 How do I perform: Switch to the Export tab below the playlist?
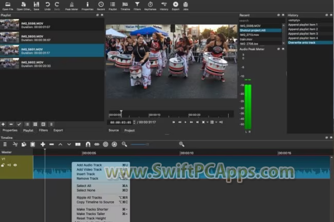point(58,130)
